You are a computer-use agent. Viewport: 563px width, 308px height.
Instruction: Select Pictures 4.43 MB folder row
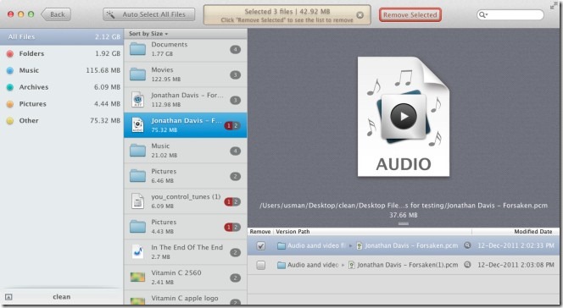186,227
